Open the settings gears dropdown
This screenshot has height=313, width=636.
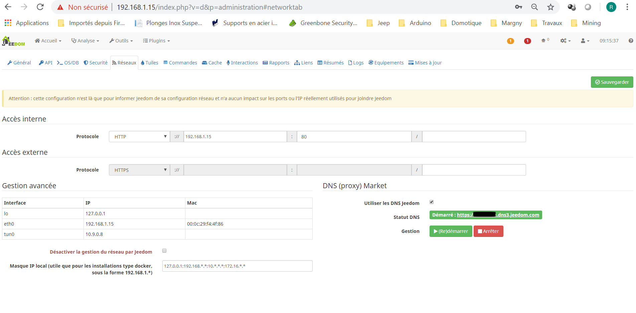(x=566, y=41)
